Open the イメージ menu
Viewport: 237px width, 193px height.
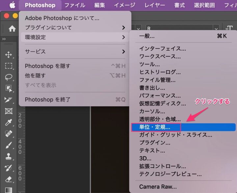point(125,5)
